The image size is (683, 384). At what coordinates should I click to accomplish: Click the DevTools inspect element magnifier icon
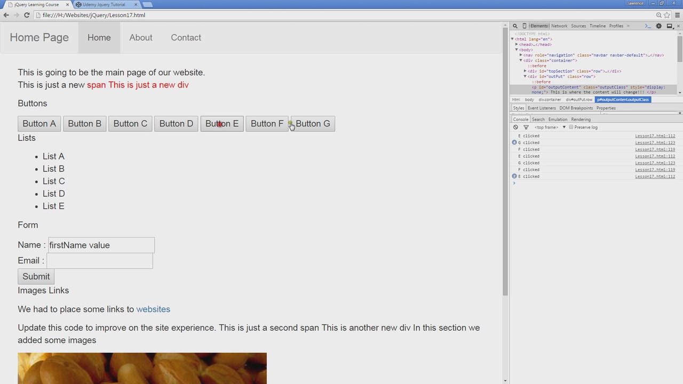(515, 26)
